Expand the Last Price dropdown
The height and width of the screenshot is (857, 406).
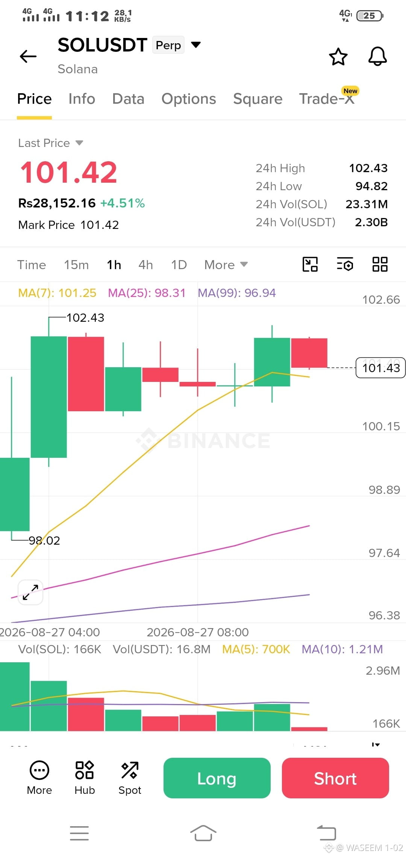click(79, 143)
